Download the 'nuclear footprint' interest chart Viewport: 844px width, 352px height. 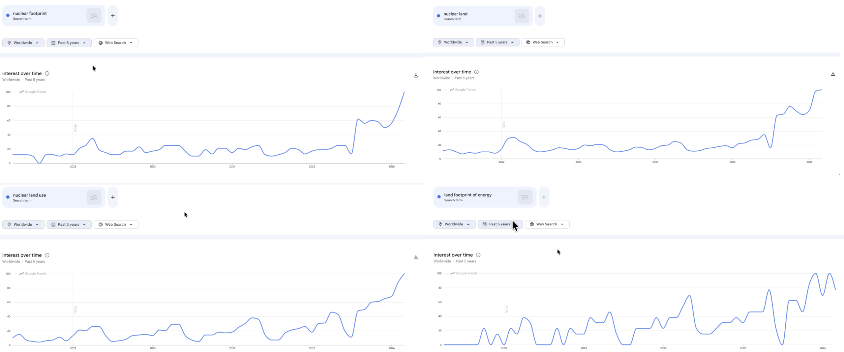[416, 75]
